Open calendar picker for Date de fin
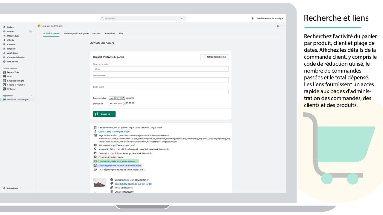 124,103
